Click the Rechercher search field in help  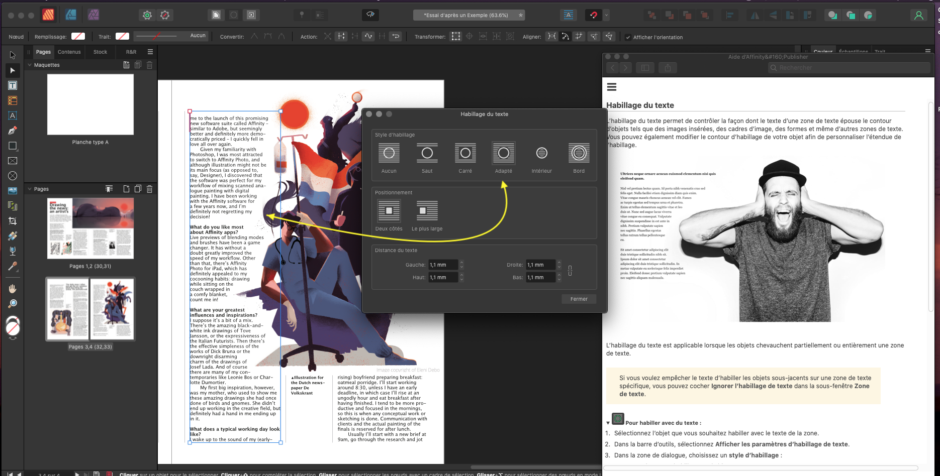coord(849,68)
